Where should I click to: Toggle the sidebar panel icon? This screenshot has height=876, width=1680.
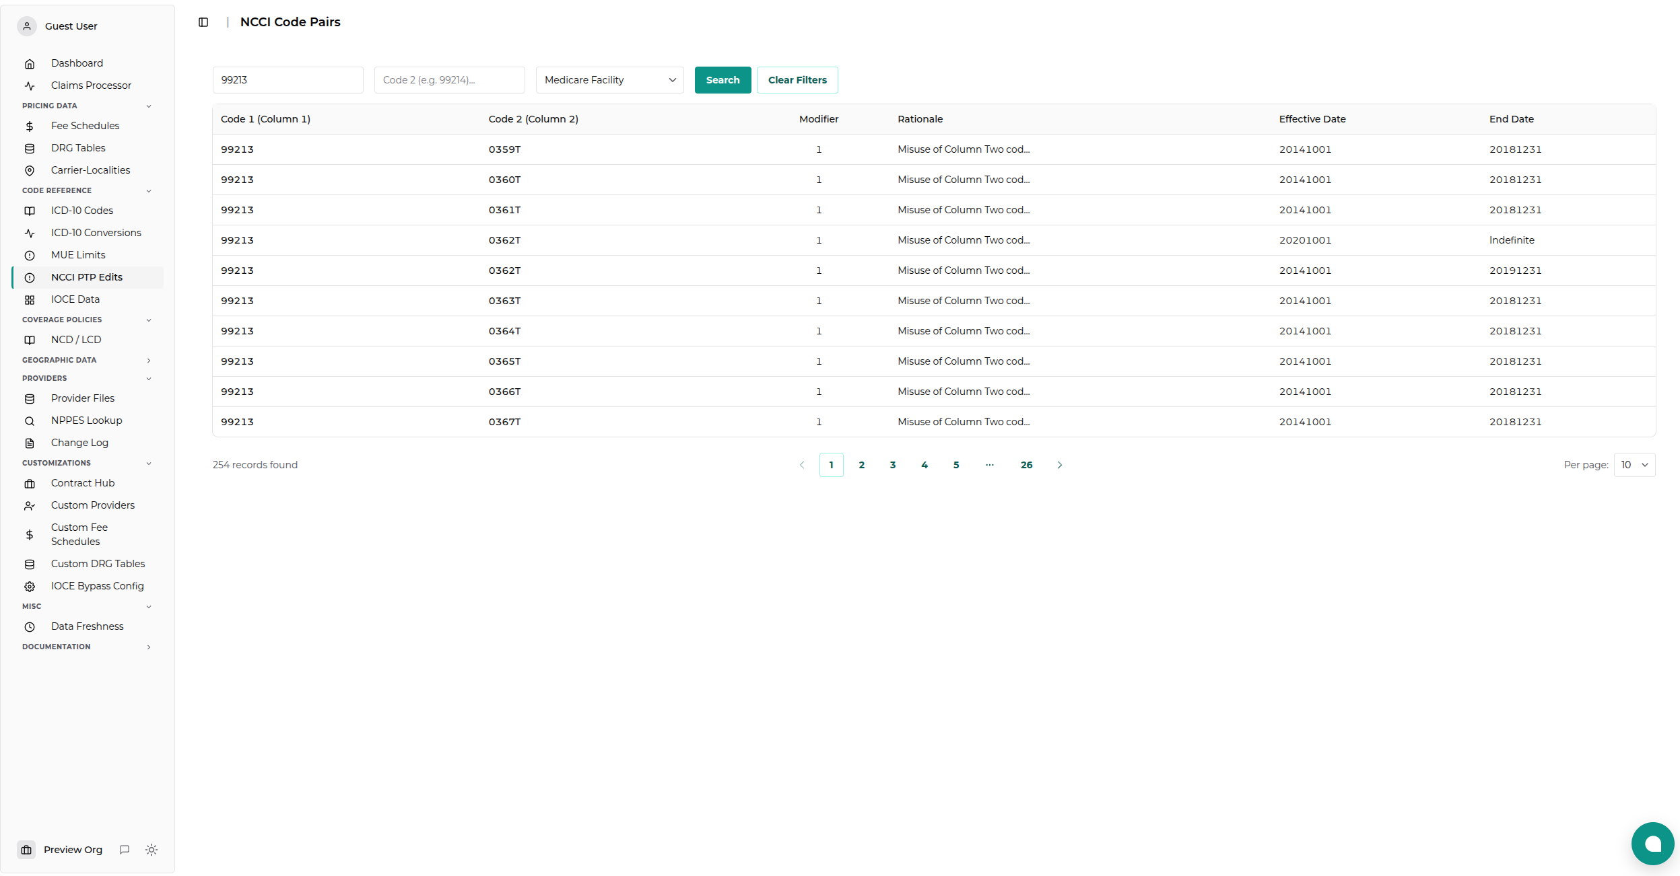point(203,22)
